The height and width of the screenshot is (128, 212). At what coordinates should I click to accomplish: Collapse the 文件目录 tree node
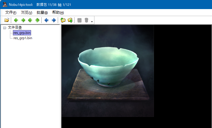[5, 28]
